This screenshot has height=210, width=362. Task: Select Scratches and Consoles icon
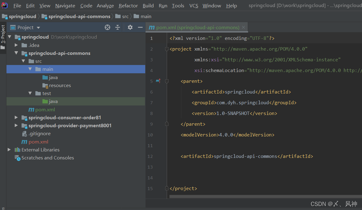(x=18, y=158)
